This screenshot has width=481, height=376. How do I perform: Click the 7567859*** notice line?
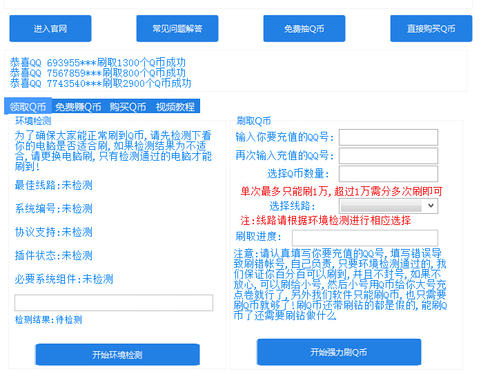98,73
